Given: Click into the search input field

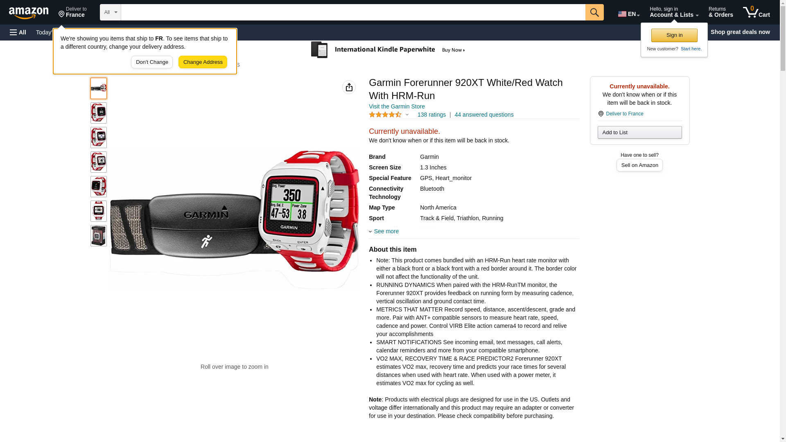Looking at the screenshot, I should coord(353,12).
